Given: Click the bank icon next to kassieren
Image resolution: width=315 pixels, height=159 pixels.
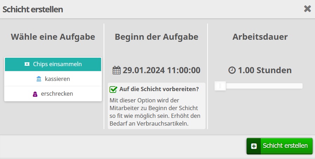Looking at the screenshot, I should tap(39, 79).
